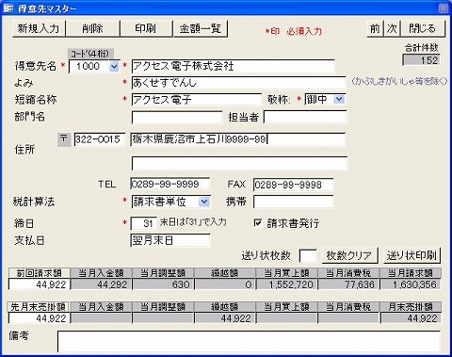The width and height of the screenshot is (452, 357).
Task: Toggle the 請求書発行 checkbox
Action: pyautogui.click(x=258, y=223)
